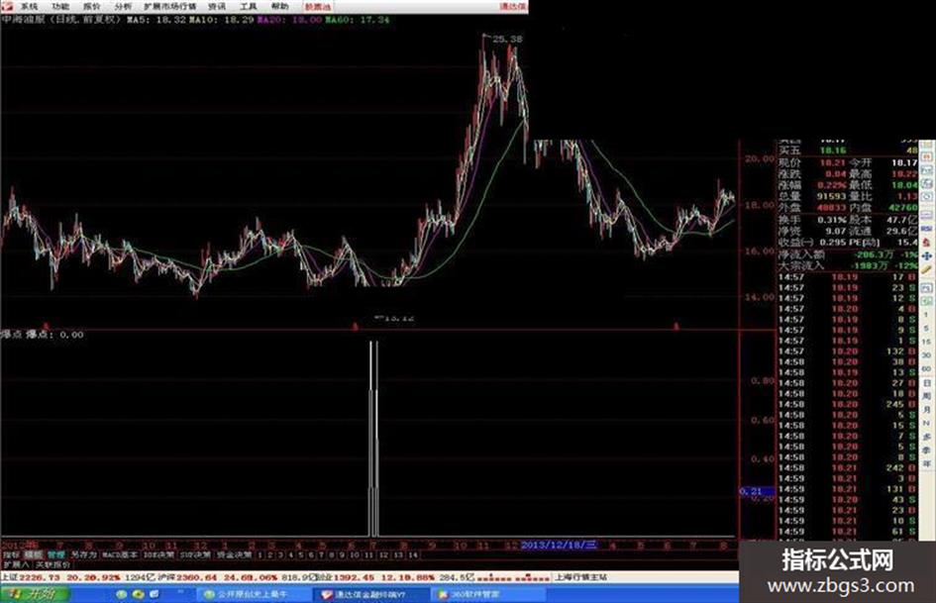Select the 模板 tab below the chart

click(x=33, y=554)
